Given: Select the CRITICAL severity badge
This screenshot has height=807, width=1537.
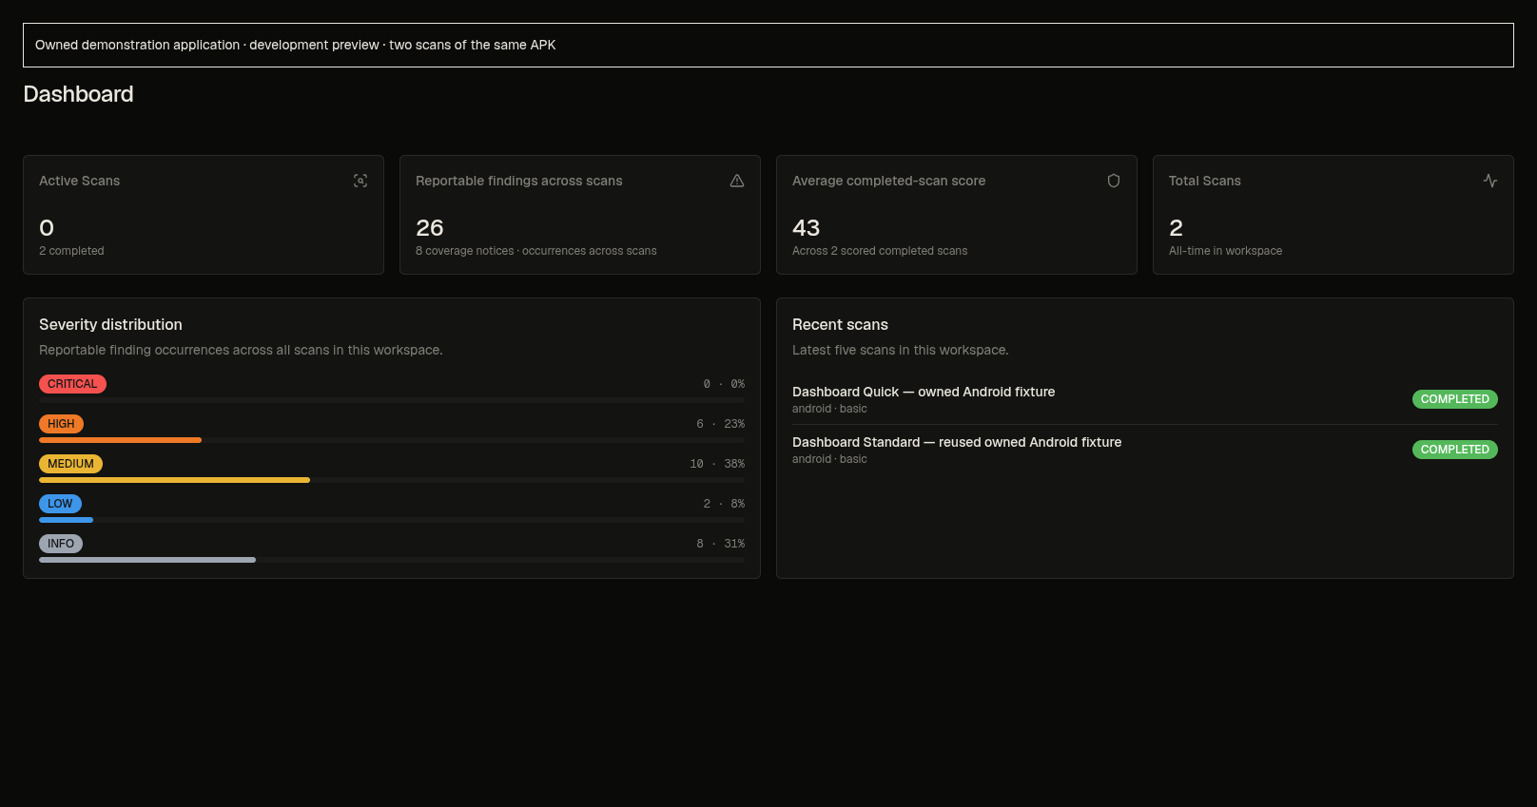Looking at the screenshot, I should pos(72,384).
